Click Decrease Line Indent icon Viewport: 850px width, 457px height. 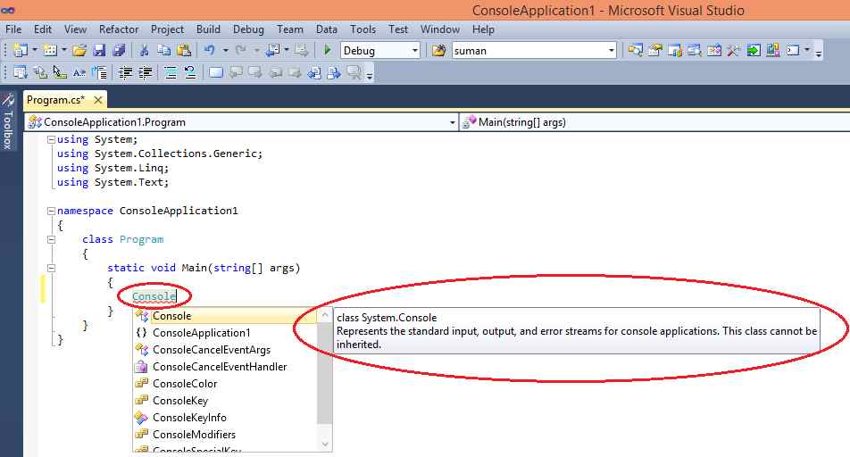coord(126,72)
